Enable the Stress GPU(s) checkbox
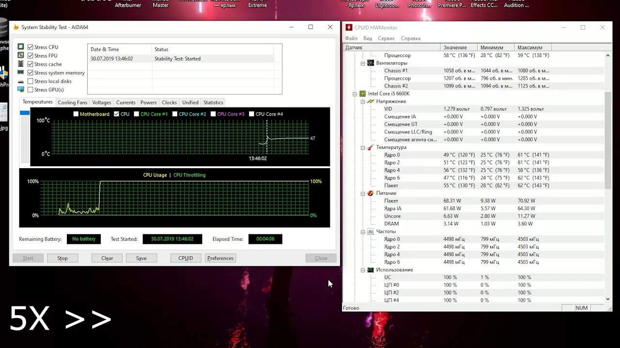Screen dimensions: 620x348 pyautogui.click(x=31, y=89)
